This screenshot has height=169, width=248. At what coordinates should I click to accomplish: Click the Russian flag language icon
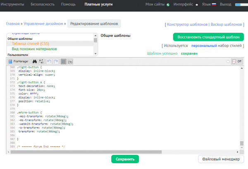pos(214,5)
